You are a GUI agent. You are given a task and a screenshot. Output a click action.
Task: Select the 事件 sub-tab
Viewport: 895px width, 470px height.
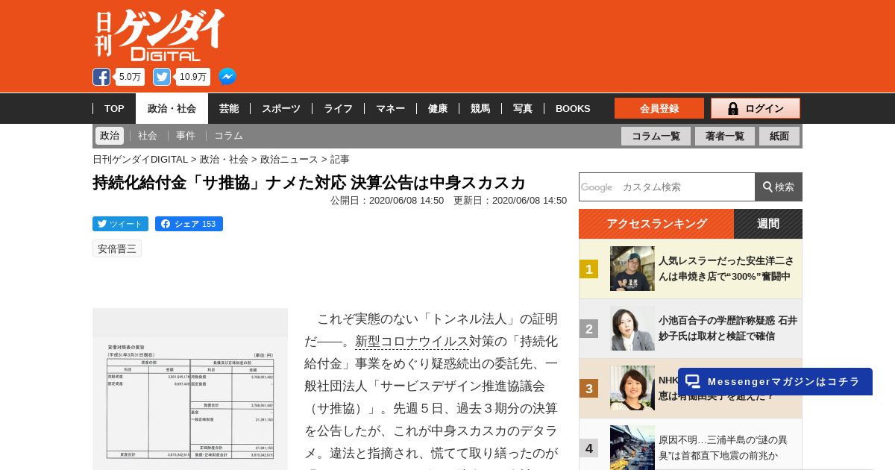tap(186, 136)
